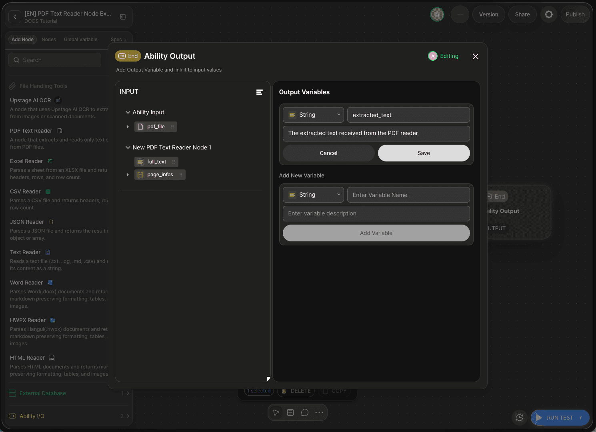The height and width of the screenshot is (432, 596).
Task: Click the INPUT panel list-view icon
Action: (x=259, y=92)
